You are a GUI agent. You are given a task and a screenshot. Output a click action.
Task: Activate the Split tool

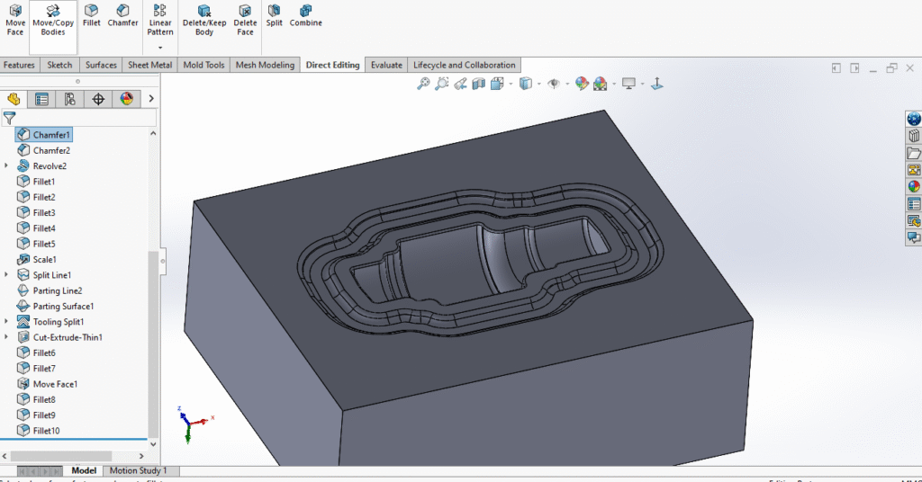pyautogui.click(x=274, y=16)
